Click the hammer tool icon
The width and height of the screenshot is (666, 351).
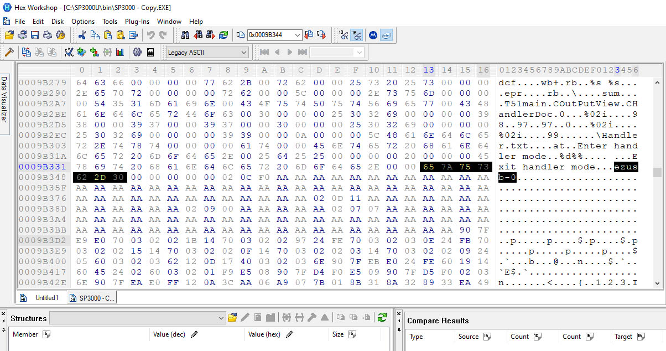[9, 52]
